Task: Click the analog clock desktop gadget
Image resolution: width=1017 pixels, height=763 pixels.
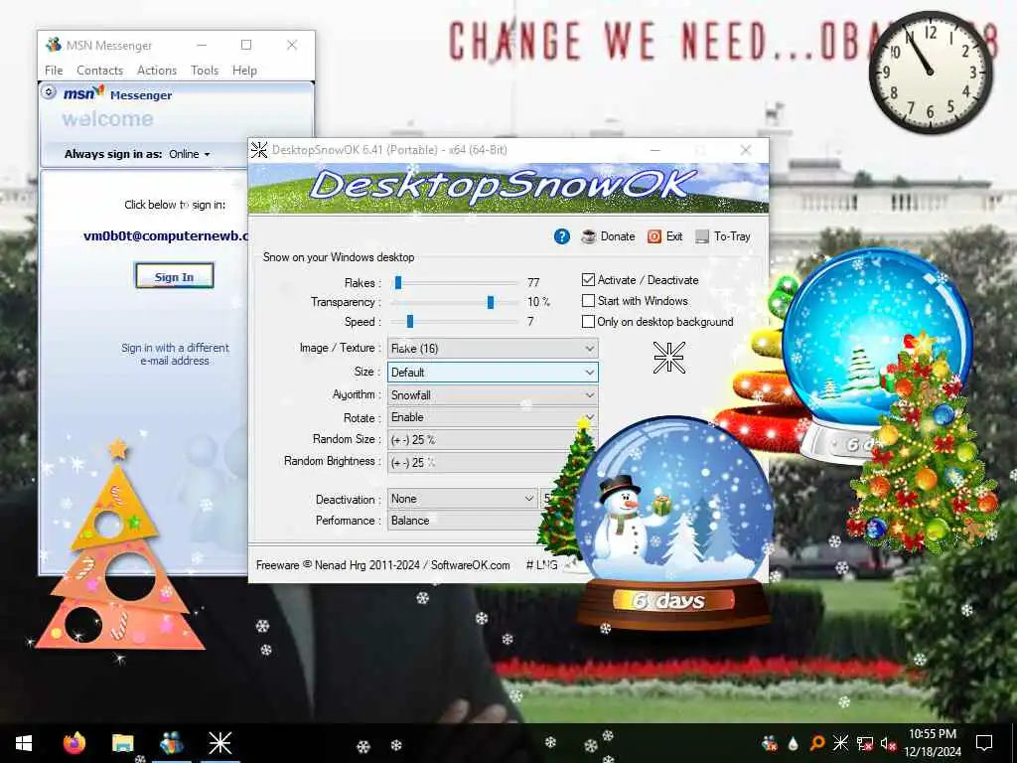Action: point(930,73)
